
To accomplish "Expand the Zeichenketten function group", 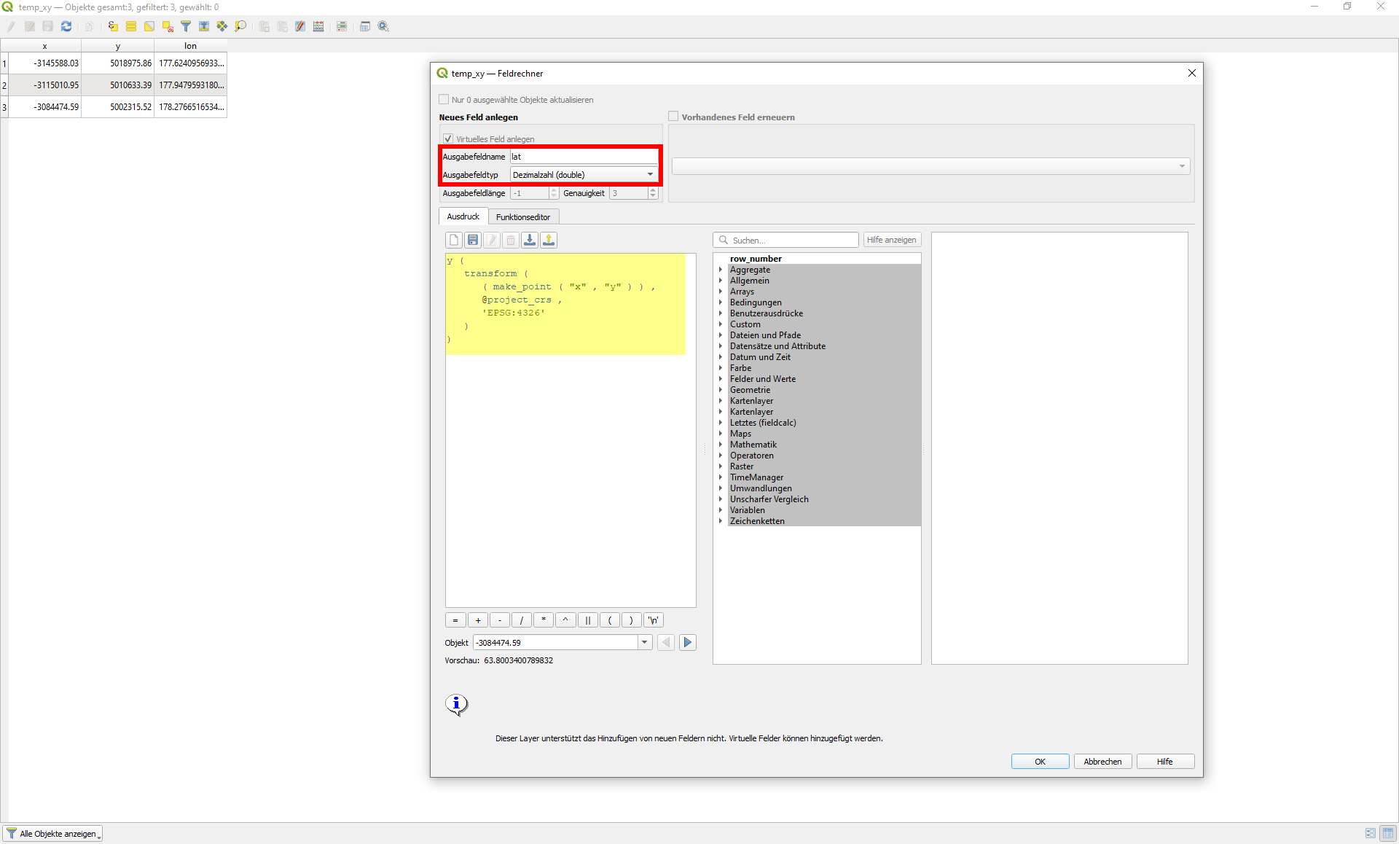I will [x=721, y=521].
